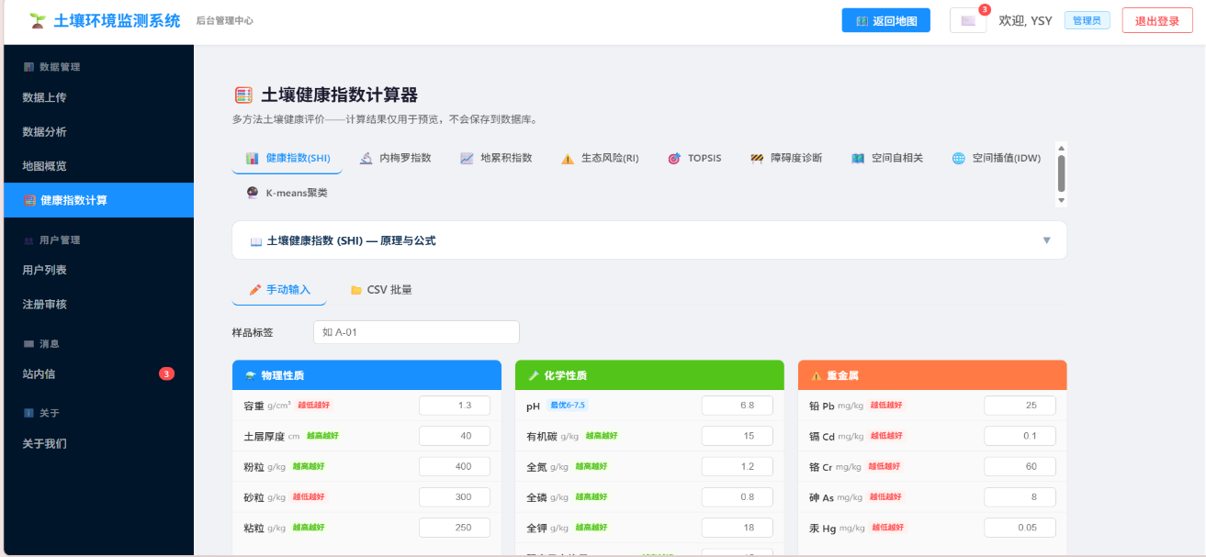Click the 全氮 value field
Screen dimensions: 1206x557
[x=738, y=466]
